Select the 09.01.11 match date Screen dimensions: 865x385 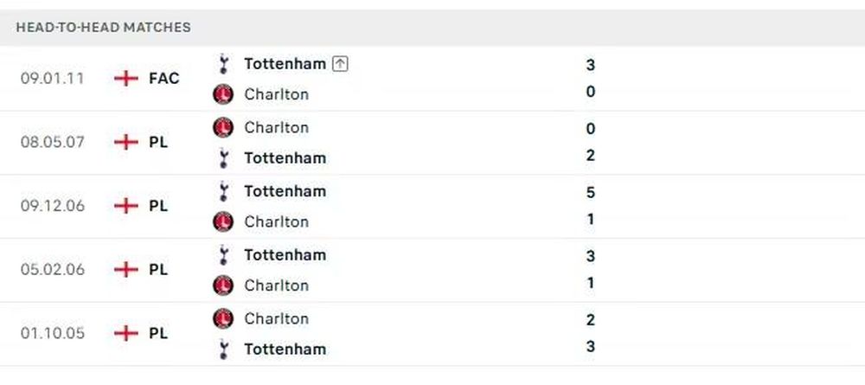click(x=53, y=79)
